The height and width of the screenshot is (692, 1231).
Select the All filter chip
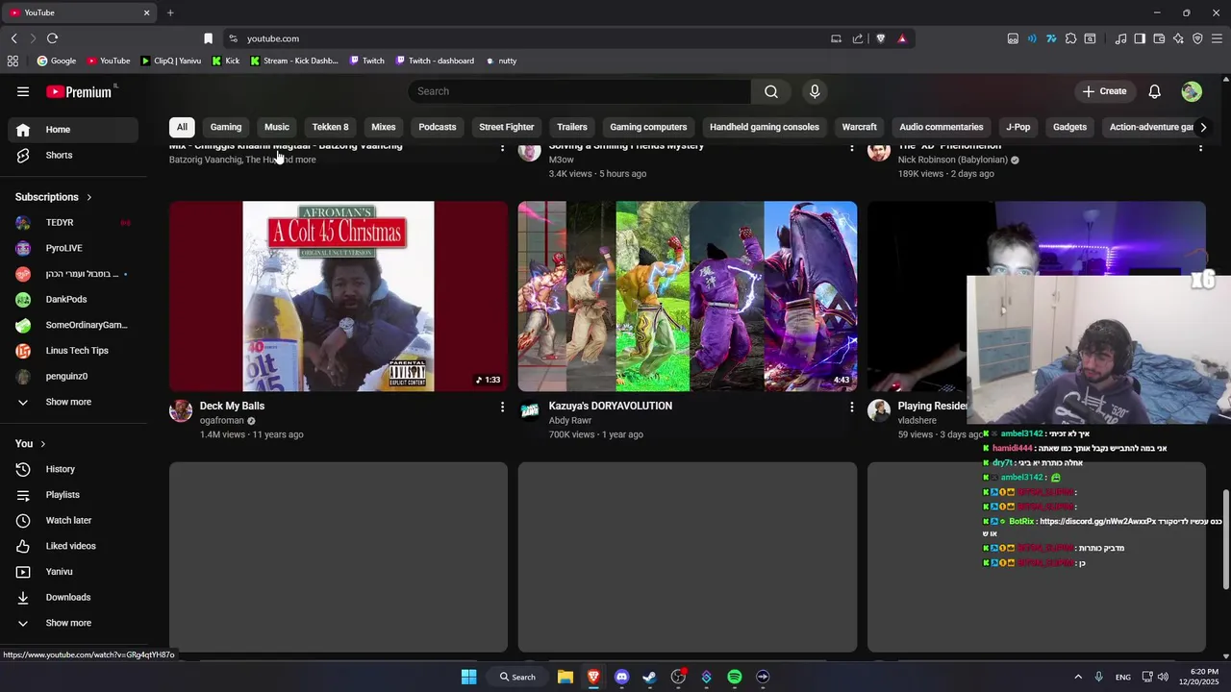[x=182, y=127]
